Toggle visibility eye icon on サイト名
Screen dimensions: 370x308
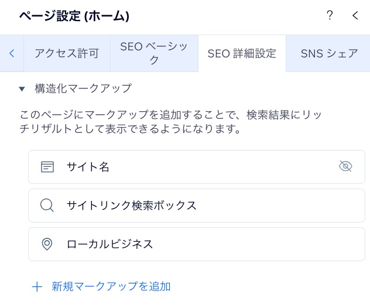(x=345, y=166)
